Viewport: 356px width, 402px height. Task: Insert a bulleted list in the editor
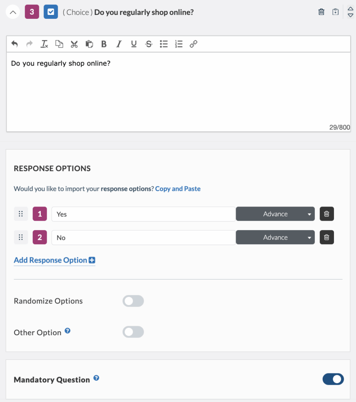click(x=163, y=44)
